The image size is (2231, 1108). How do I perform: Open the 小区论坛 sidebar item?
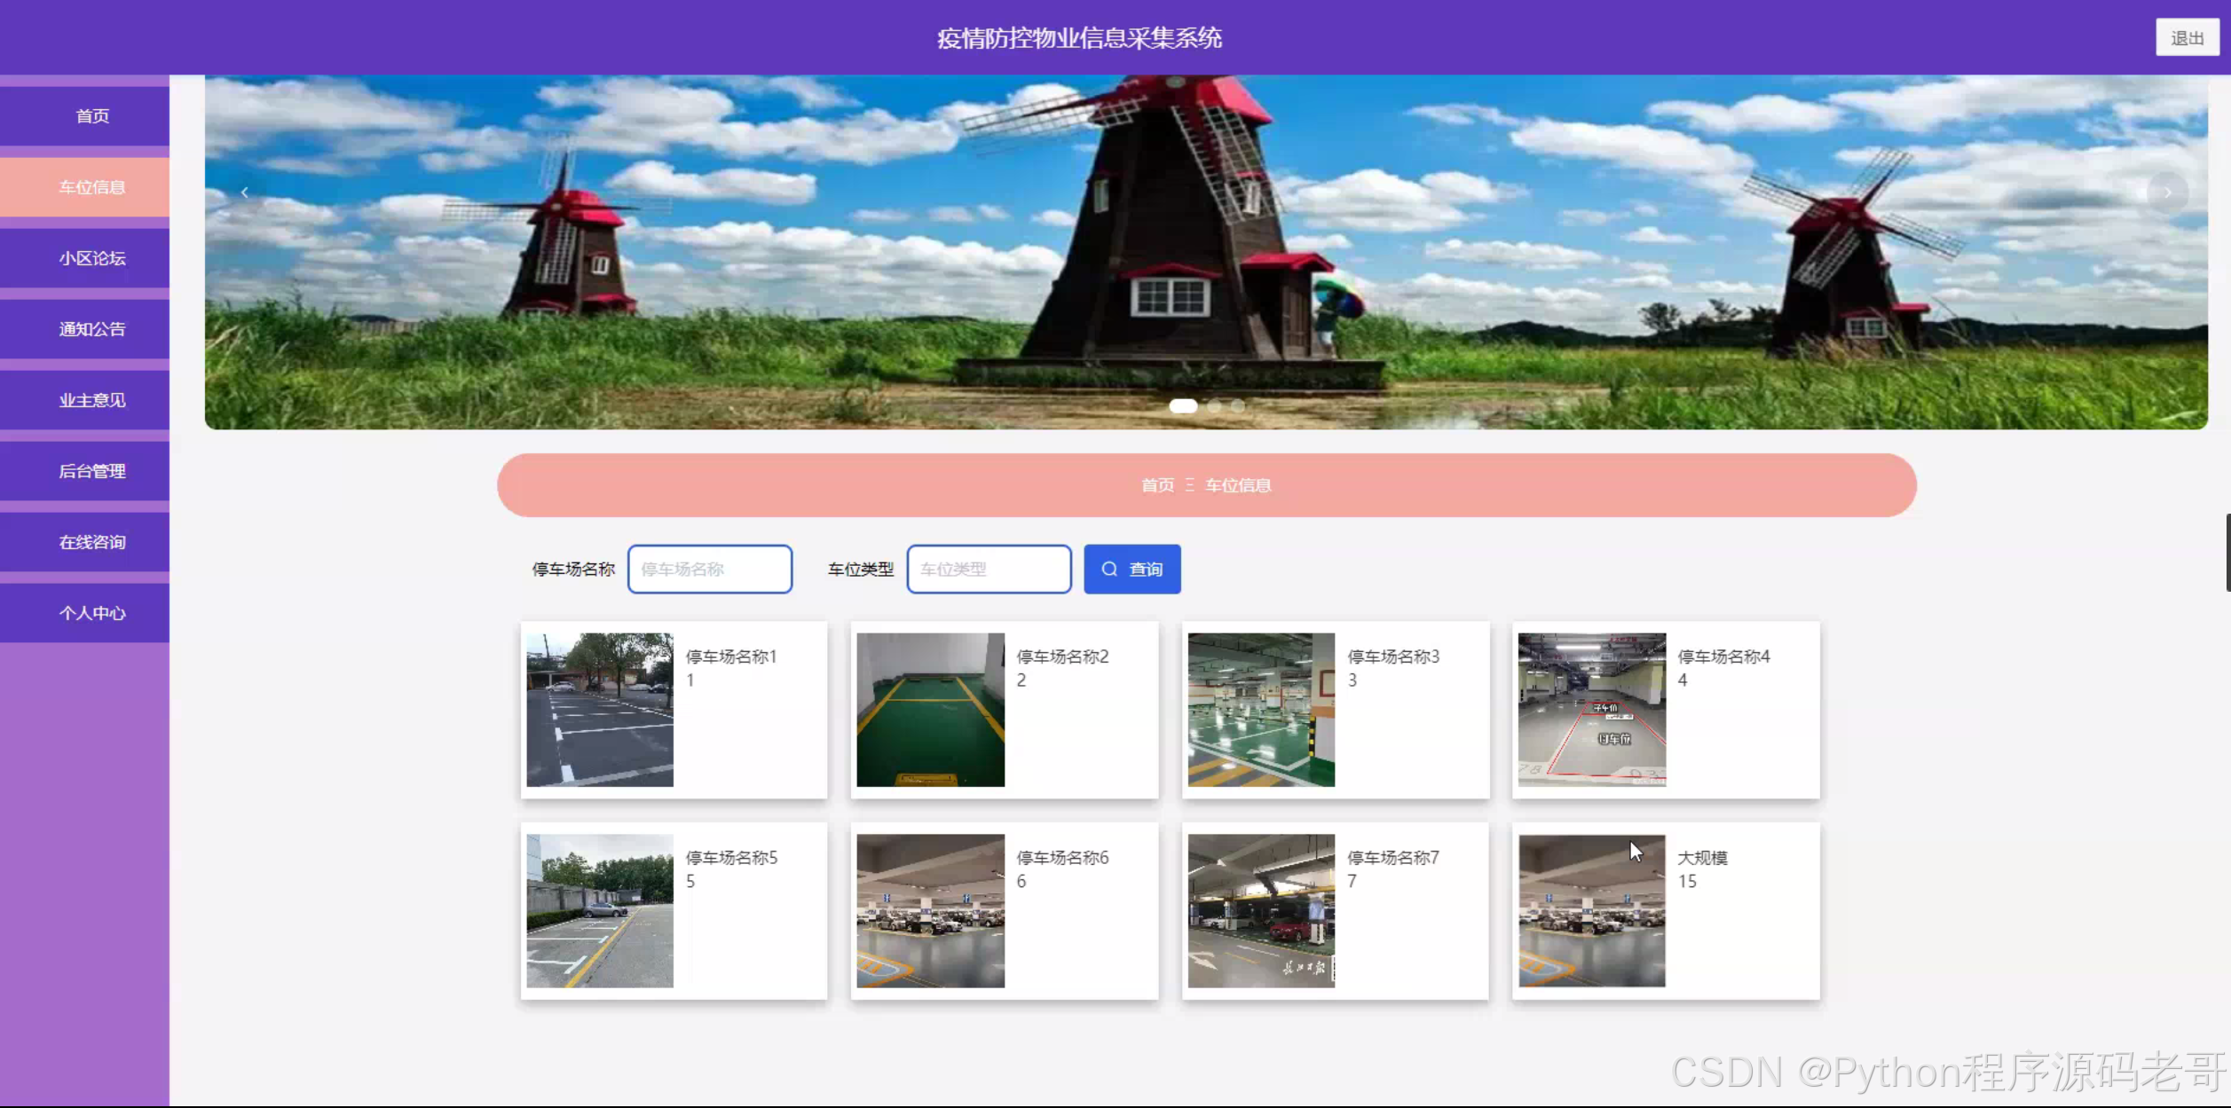point(92,258)
